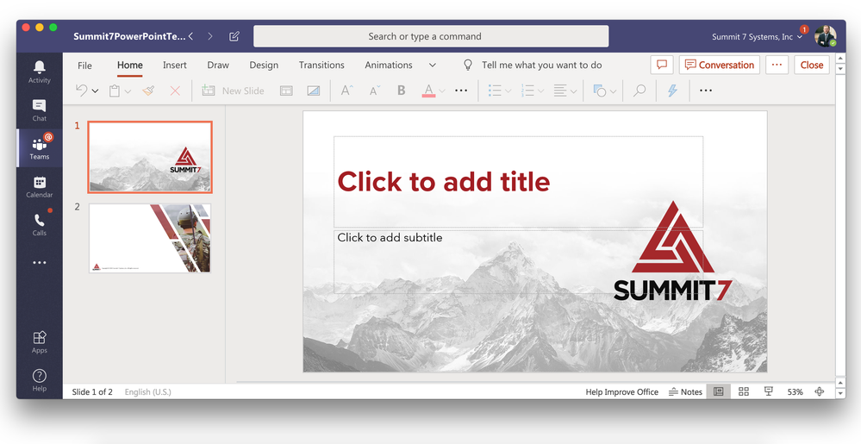Screen dimensions: 861x444
Task: Click the slide picture icon next to Layout
Action: pyautogui.click(x=314, y=91)
